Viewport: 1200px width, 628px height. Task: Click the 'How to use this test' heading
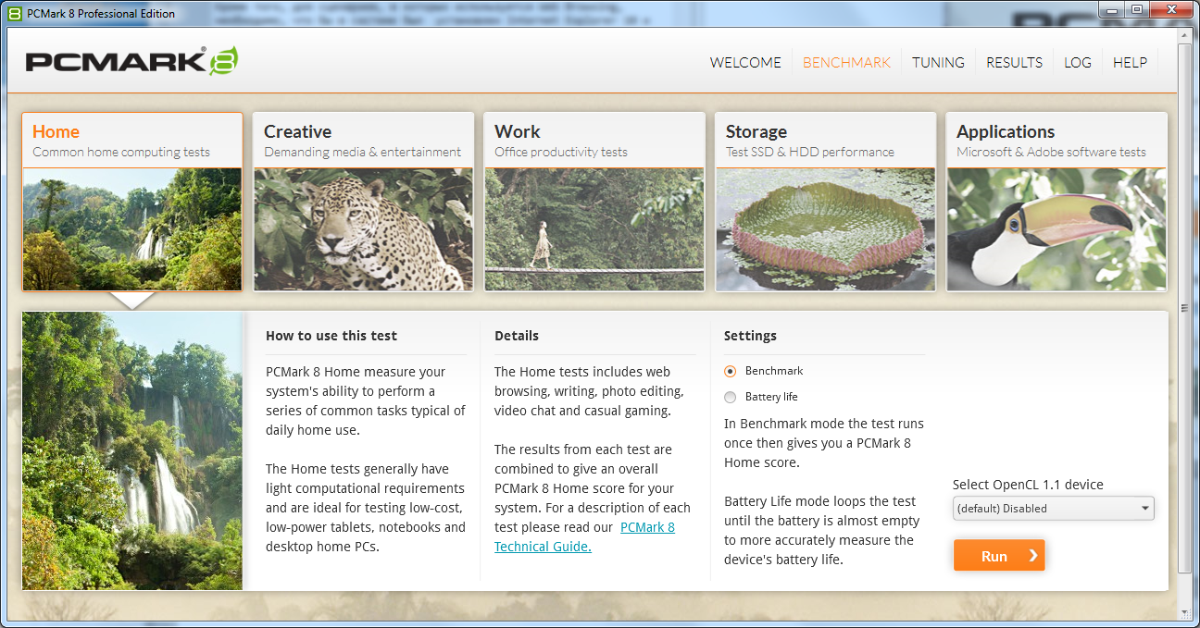coord(331,336)
